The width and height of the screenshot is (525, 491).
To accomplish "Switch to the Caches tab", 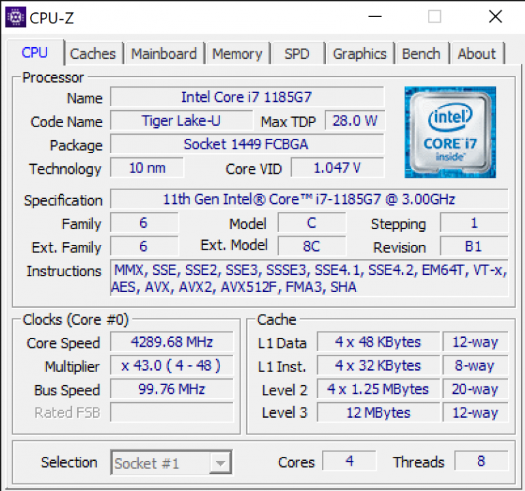I will 93,53.
